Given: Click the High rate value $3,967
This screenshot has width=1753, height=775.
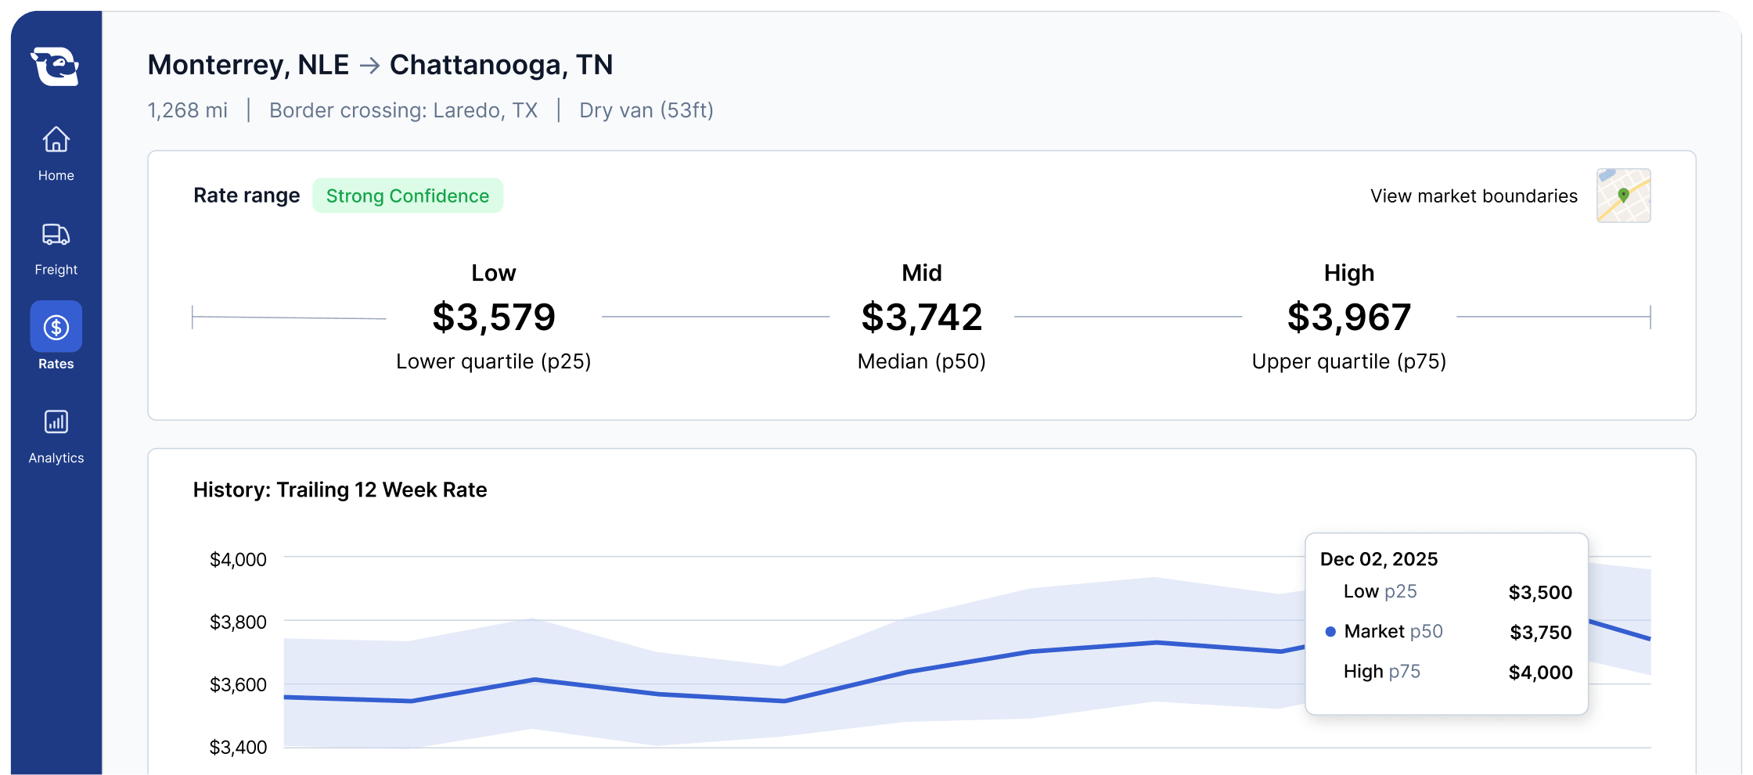Looking at the screenshot, I should click(x=1349, y=318).
